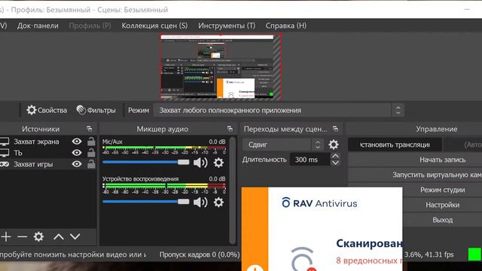Toggle the lock on Захват экрана source
The width and height of the screenshot is (482, 271).
(x=91, y=142)
